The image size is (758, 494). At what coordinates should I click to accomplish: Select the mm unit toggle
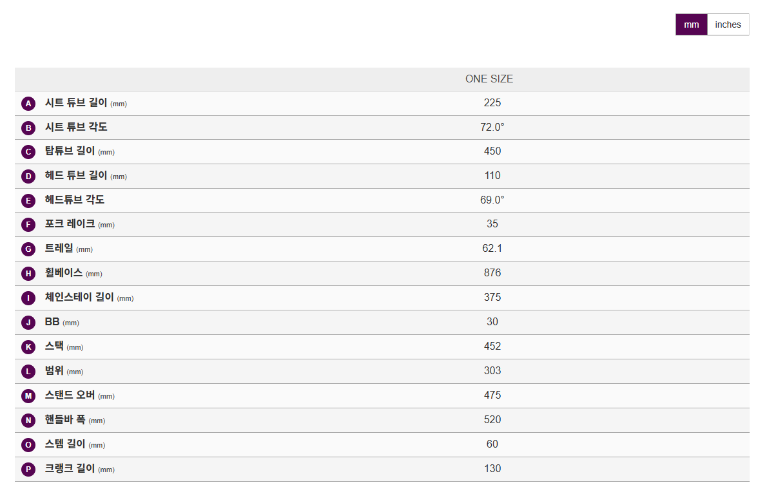tap(691, 24)
